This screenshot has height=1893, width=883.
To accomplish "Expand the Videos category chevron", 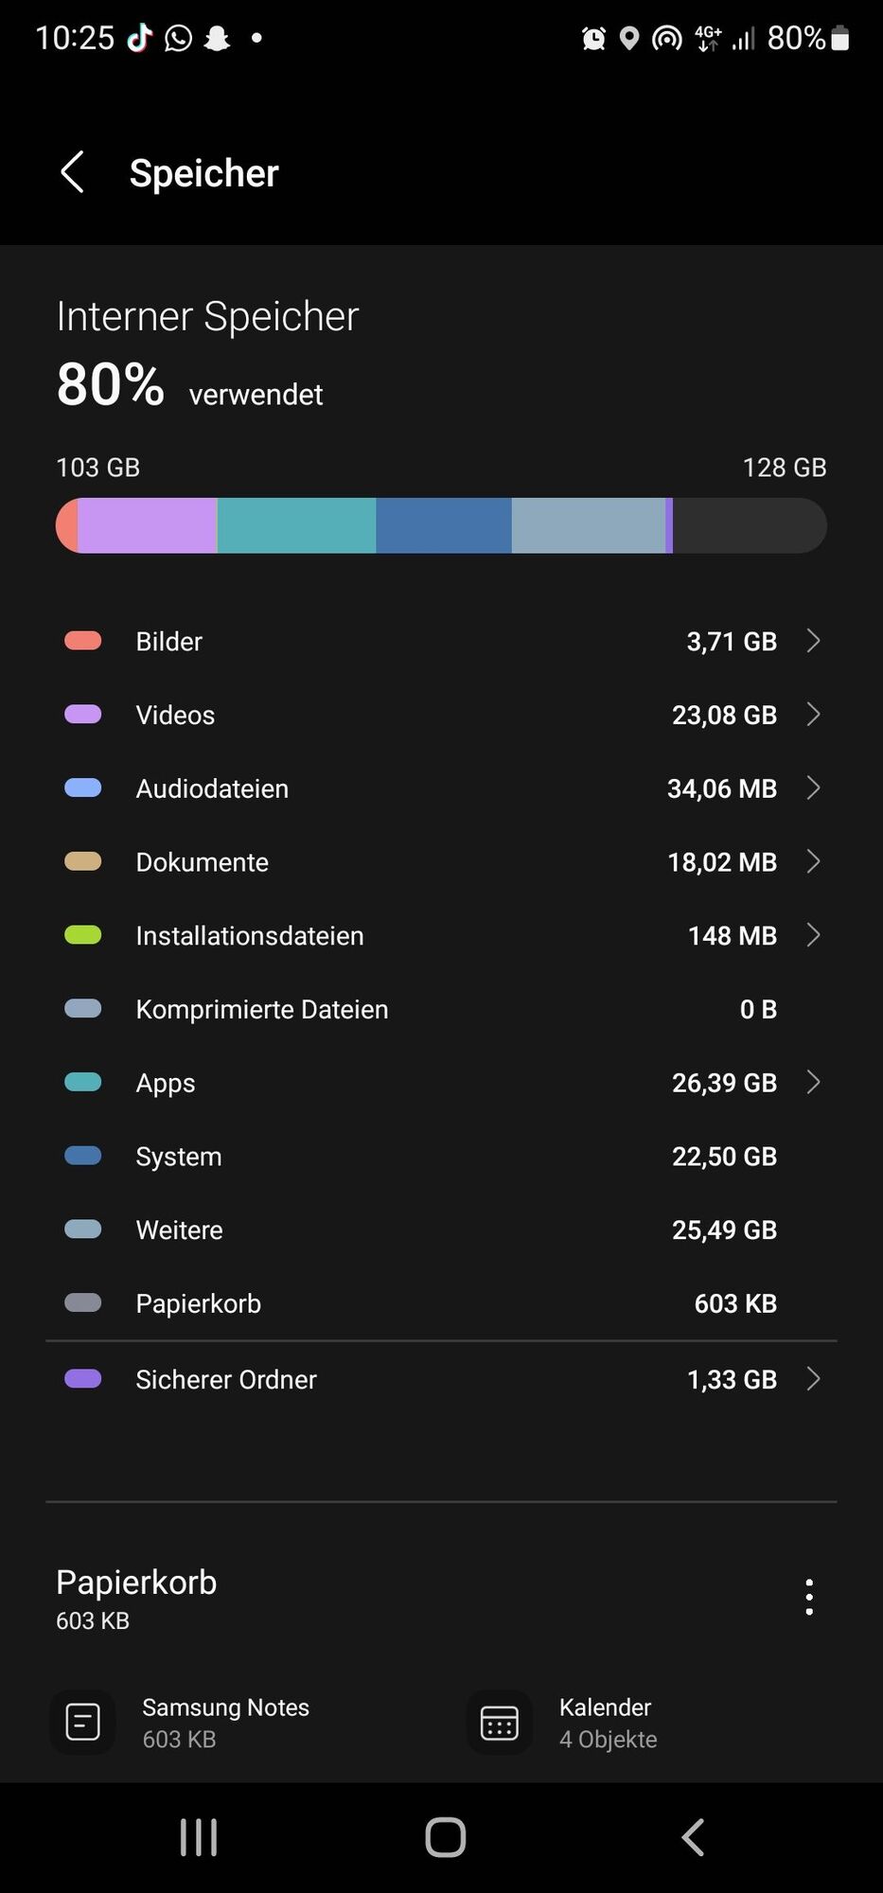I will tap(812, 715).
